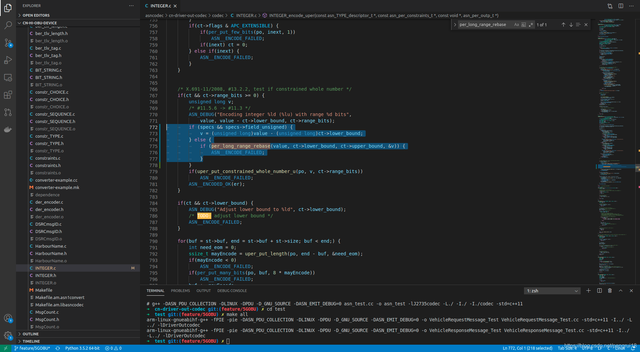Click Ln 772, Col 1 cursor position

coord(527,348)
